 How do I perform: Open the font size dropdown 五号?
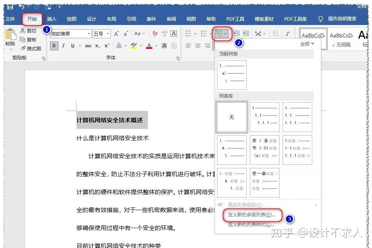[x=108, y=34]
